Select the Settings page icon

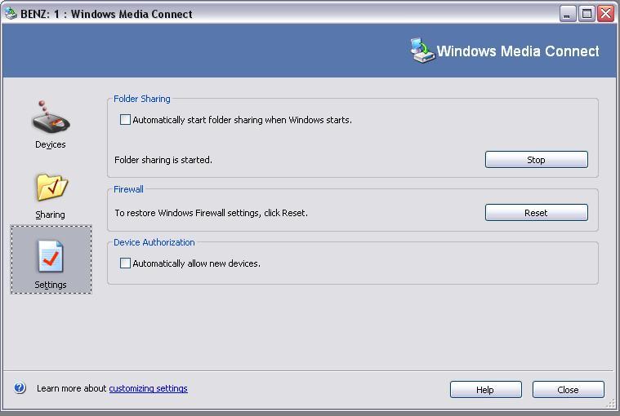coord(51,257)
